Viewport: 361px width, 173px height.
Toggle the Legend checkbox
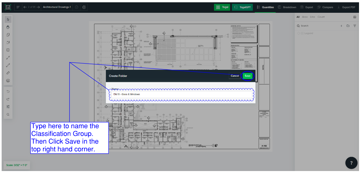[x=302, y=33]
